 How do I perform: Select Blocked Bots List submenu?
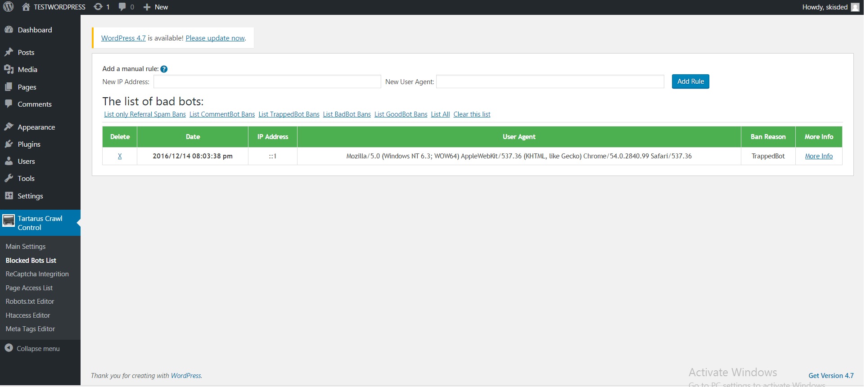[x=31, y=260]
